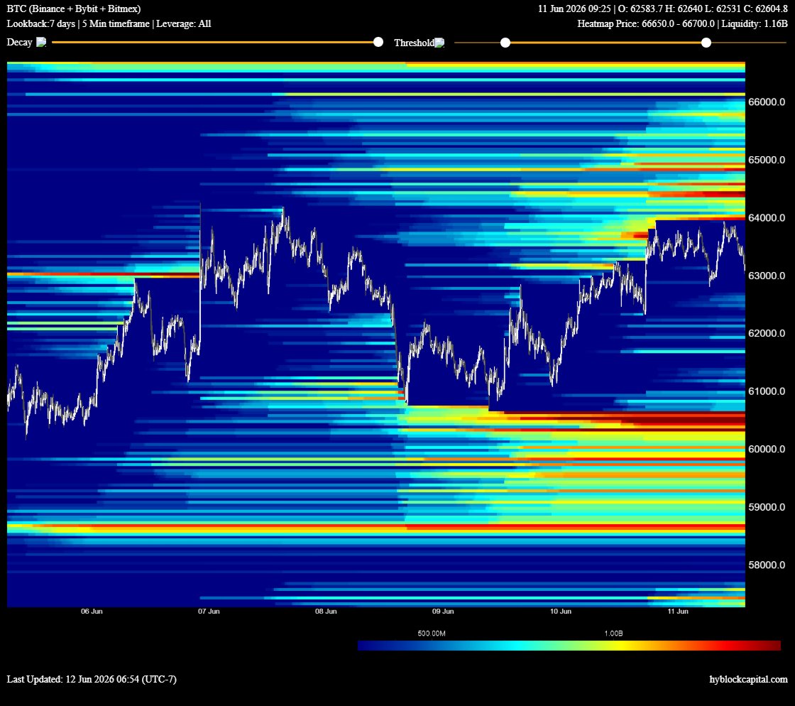795x706 pixels.
Task: Click the Lookback 7 days timeframe text
Action: (109, 24)
